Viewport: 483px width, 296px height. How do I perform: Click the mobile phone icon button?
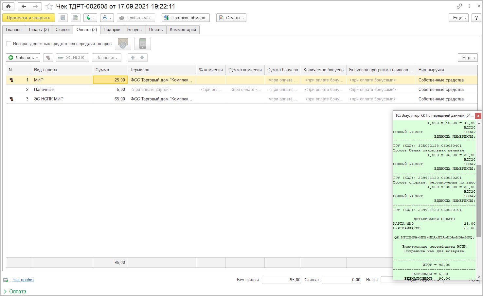click(143, 44)
